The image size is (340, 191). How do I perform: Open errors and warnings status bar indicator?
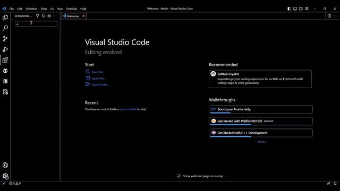click(15, 184)
